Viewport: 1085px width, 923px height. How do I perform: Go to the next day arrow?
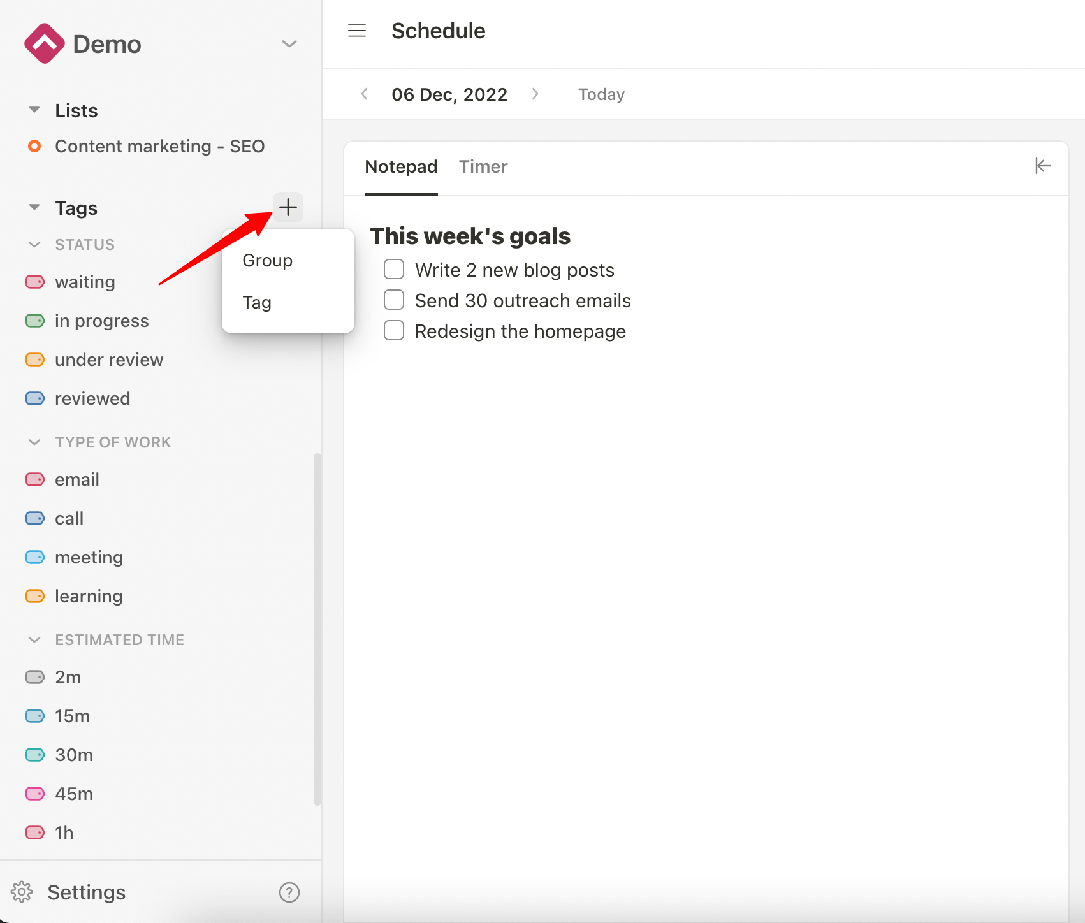535,94
